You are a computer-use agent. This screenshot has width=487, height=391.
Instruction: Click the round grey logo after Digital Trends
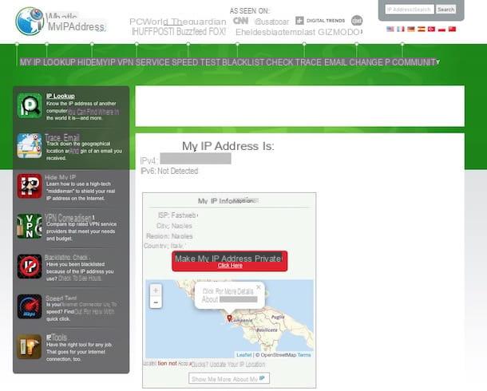point(357,21)
